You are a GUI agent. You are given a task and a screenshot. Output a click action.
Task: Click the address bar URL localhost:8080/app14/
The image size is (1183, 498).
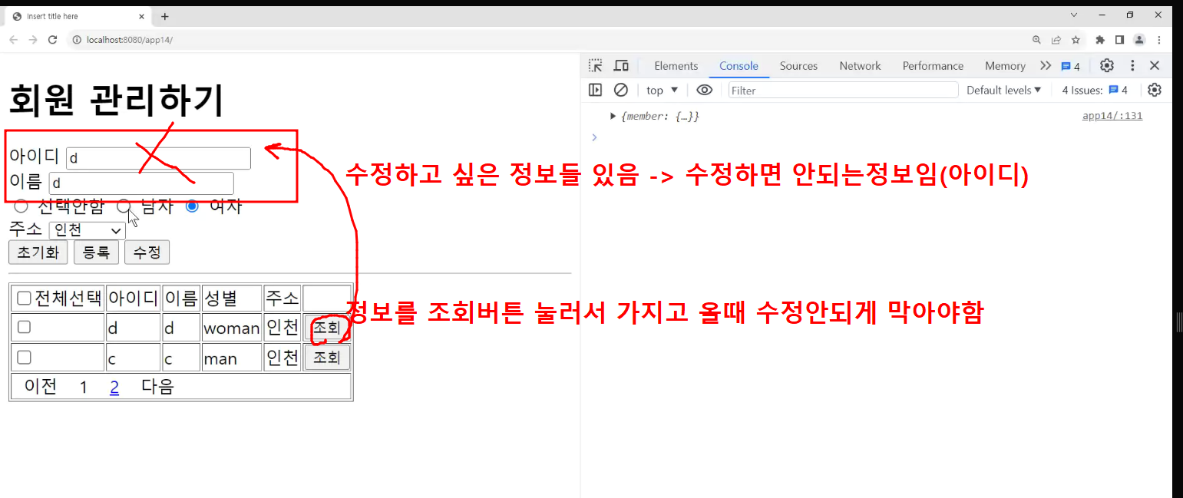[x=130, y=40]
